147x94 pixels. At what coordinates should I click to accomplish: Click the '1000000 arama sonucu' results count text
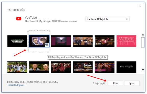(x=64, y=21)
